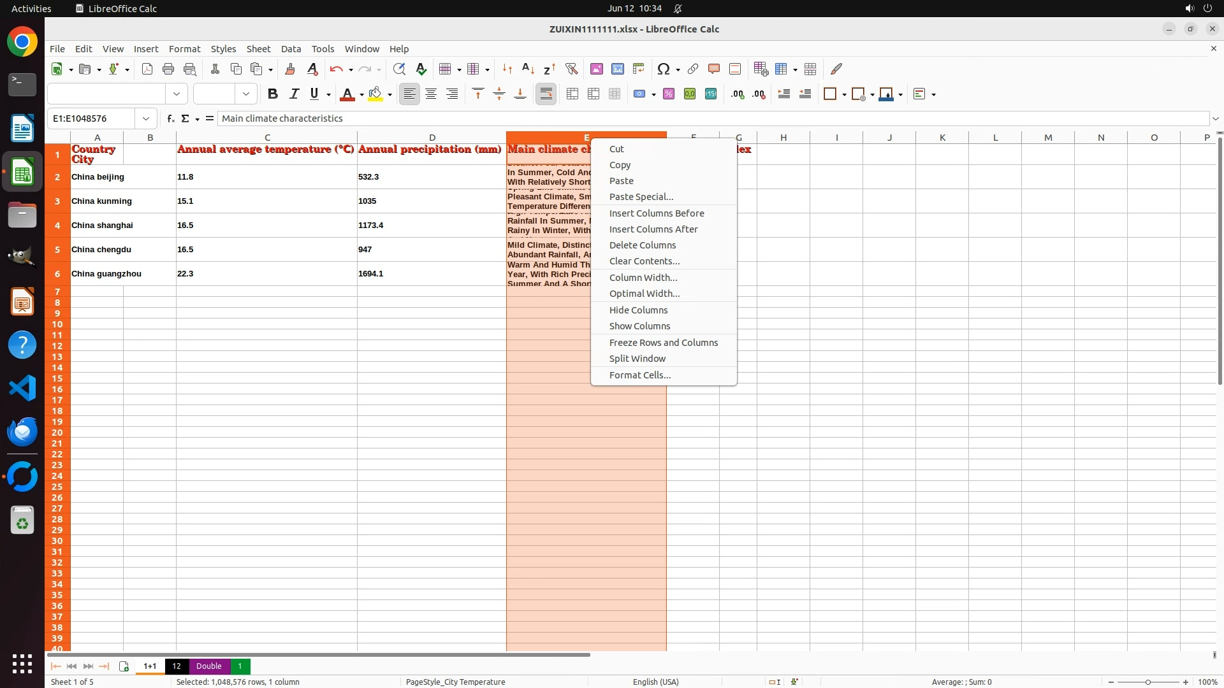
Task: Select Format Cells... in context menu
Action: tap(639, 375)
